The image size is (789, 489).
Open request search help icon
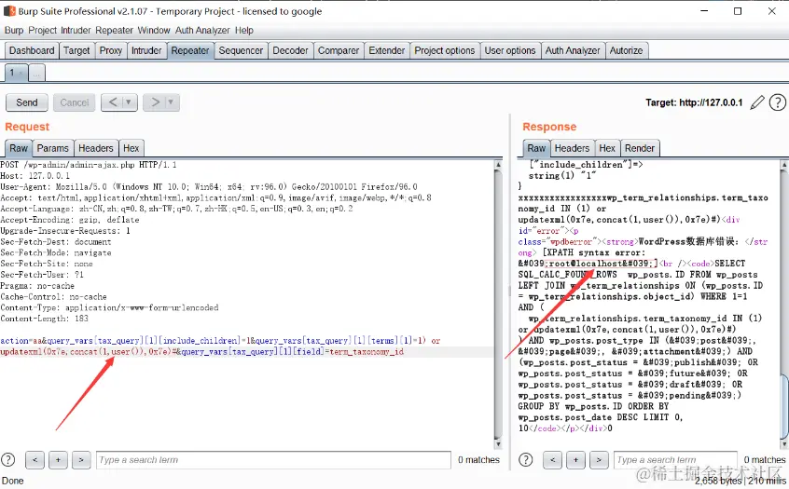[x=8, y=460]
